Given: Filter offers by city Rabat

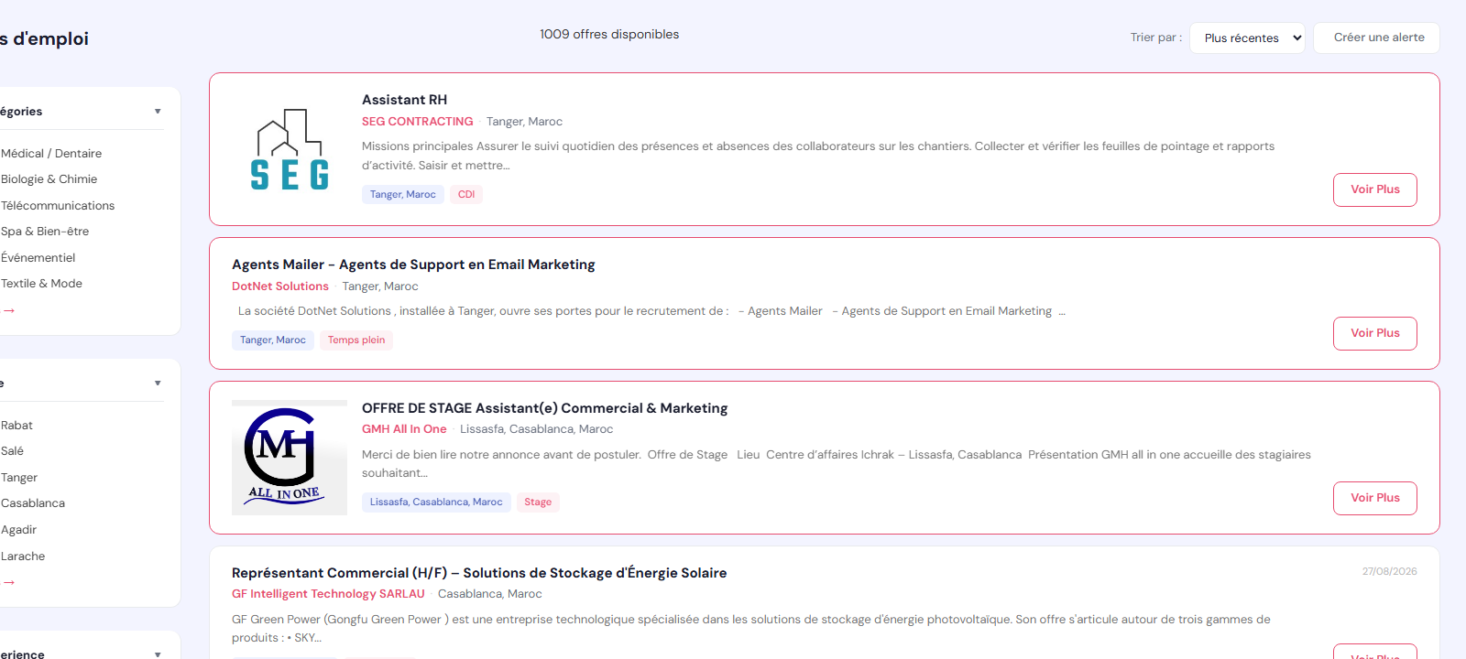Looking at the screenshot, I should [x=16, y=426].
